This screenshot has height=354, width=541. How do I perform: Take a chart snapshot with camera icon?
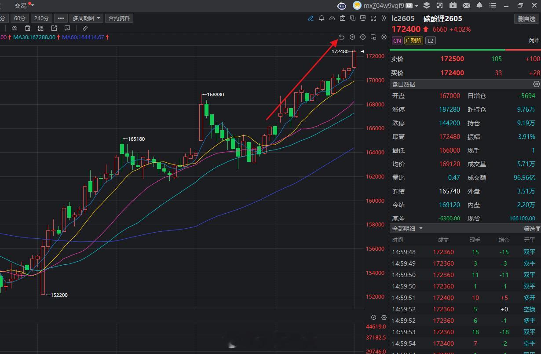(x=342, y=18)
